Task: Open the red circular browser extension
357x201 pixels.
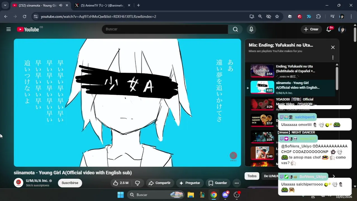Action: 299,16
